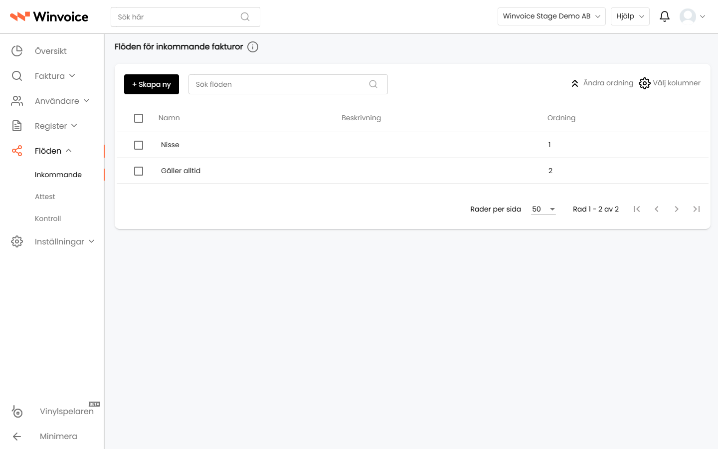Click the Användare people icon
The width and height of the screenshot is (718, 449).
[x=17, y=101]
